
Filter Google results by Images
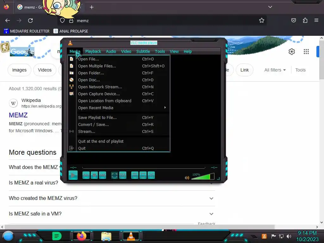(x=19, y=70)
